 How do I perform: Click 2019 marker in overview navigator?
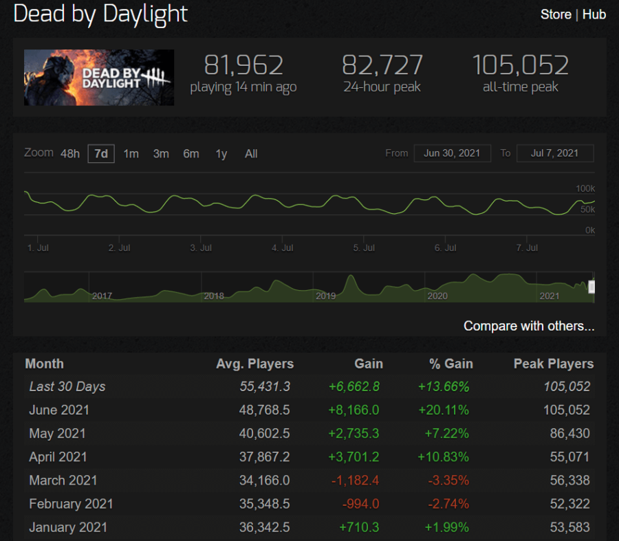325,296
